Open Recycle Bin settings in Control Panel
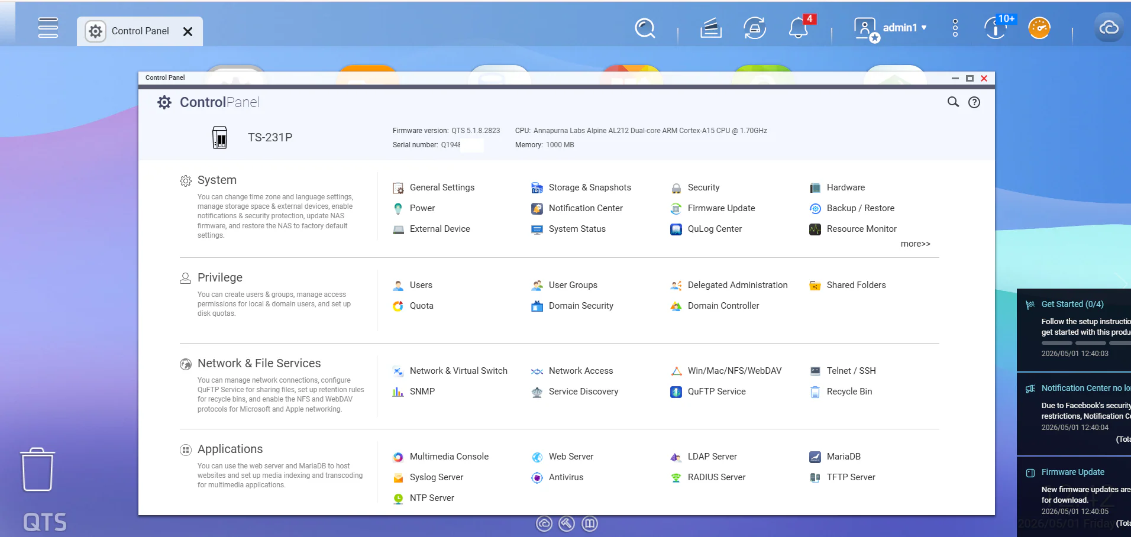1131x537 pixels. click(x=841, y=392)
